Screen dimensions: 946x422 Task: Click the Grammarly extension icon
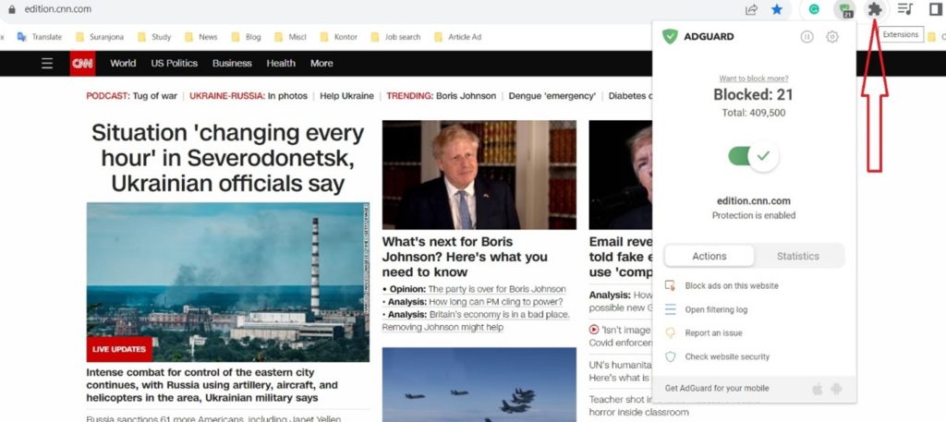click(x=814, y=9)
